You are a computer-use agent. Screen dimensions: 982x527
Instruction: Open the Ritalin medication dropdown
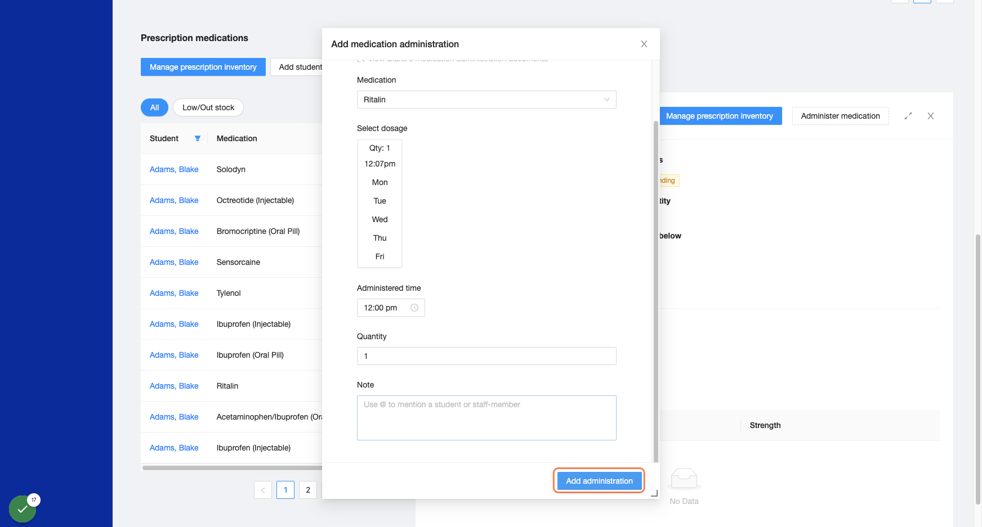click(x=486, y=100)
